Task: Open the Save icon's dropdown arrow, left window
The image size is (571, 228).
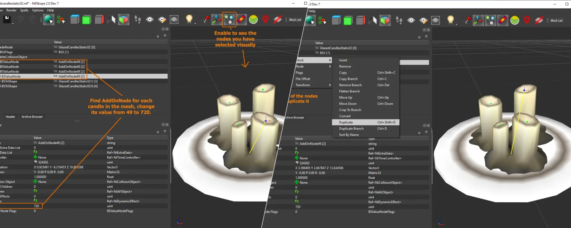Action: pos(13,23)
